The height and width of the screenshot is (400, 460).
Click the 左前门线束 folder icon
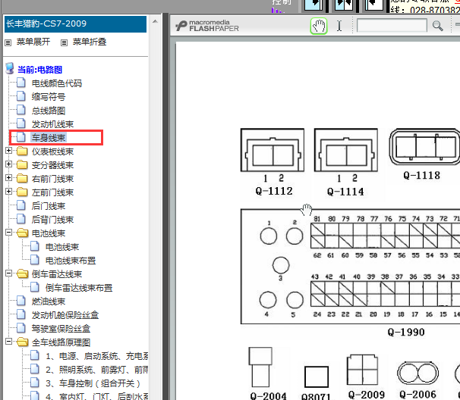click(22, 192)
